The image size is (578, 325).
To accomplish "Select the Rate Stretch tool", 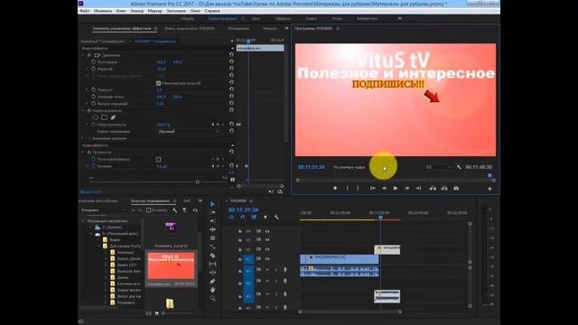I will pyautogui.click(x=213, y=238).
